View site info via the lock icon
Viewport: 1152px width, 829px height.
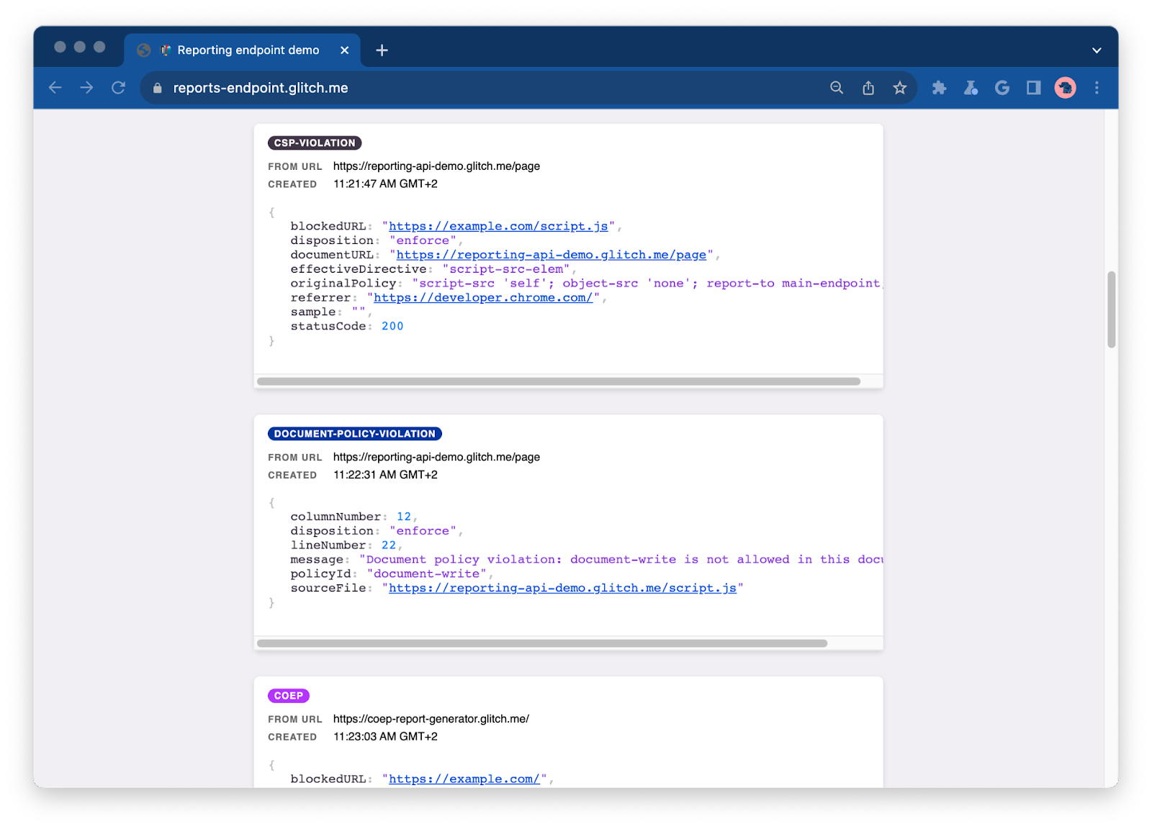157,88
